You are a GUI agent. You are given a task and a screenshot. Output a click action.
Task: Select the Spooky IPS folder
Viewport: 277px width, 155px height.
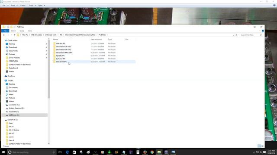[x=60, y=56]
